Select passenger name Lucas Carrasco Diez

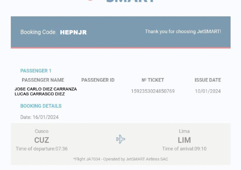[40, 94]
